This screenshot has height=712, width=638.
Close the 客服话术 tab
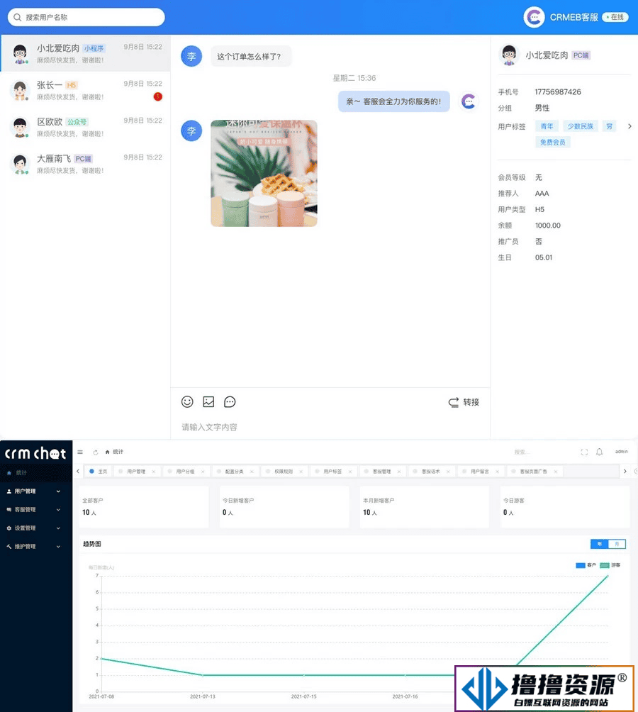click(448, 472)
